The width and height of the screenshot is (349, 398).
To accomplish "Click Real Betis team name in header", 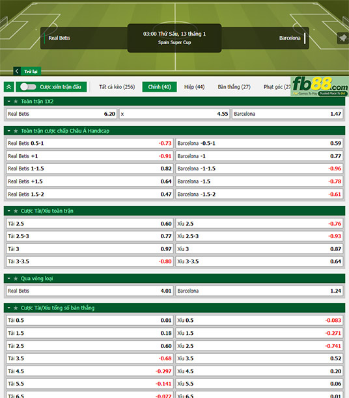I will coord(59,38).
